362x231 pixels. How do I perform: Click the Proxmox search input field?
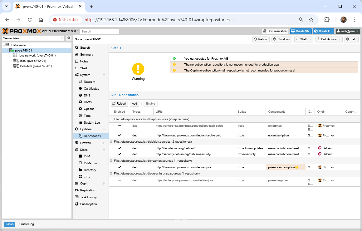pyautogui.click(x=100, y=31)
